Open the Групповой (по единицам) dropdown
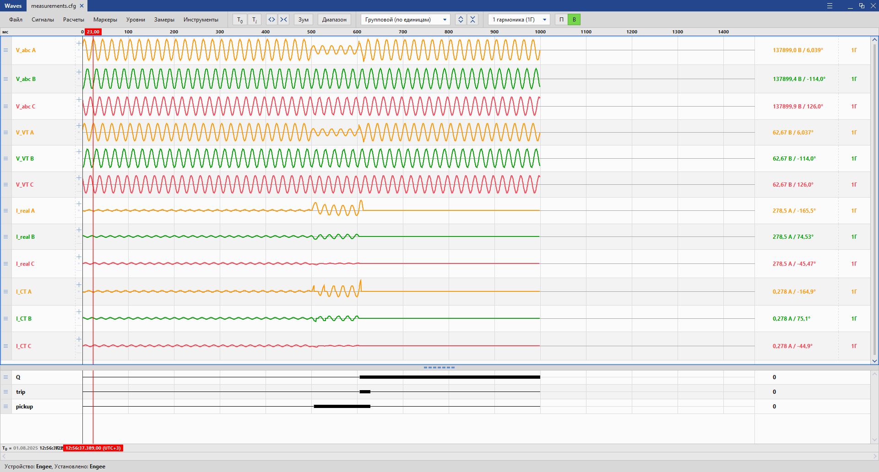Image resolution: width=879 pixels, height=472 pixels. pyautogui.click(x=405, y=19)
